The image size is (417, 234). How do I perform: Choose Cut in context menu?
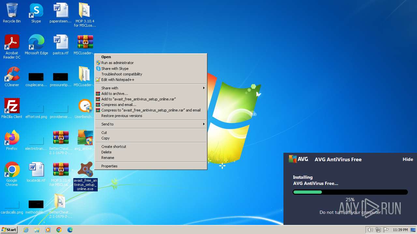click(x=151, y=133)
